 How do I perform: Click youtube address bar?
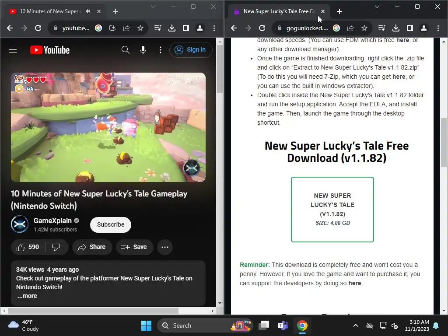coord(76,28)
